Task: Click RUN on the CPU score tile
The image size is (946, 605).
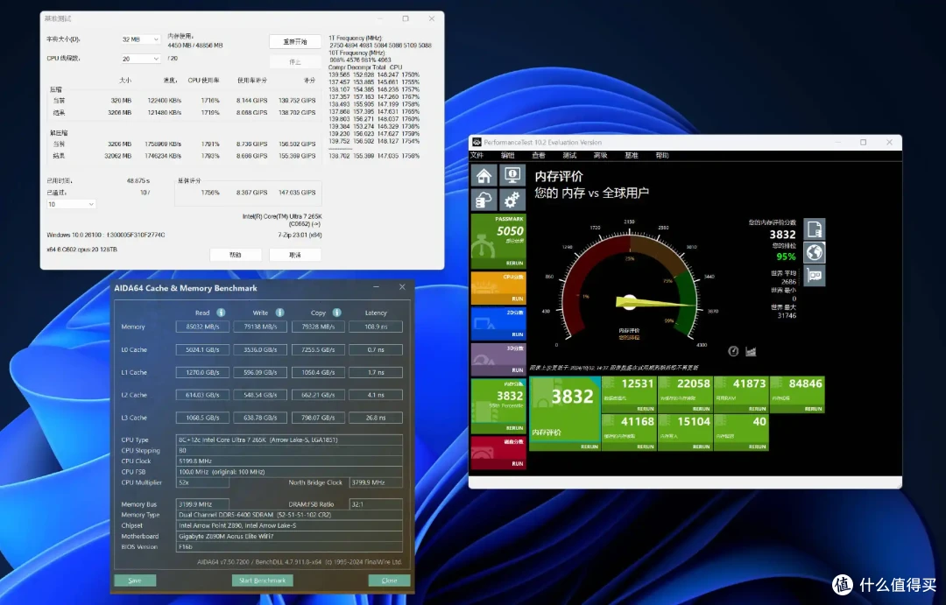Action: pyautogui.click(x=518, y=299)
